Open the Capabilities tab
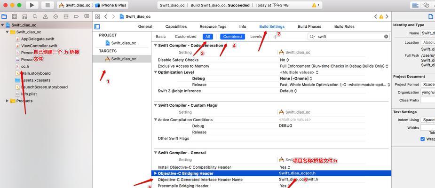This screenshot has height=188, width=435. 176,27
